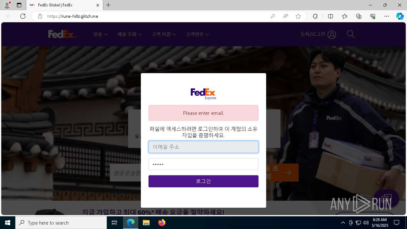Click the browser profile avatar icon
This screenshot has height=229, width=407.
tap(7, 5)
